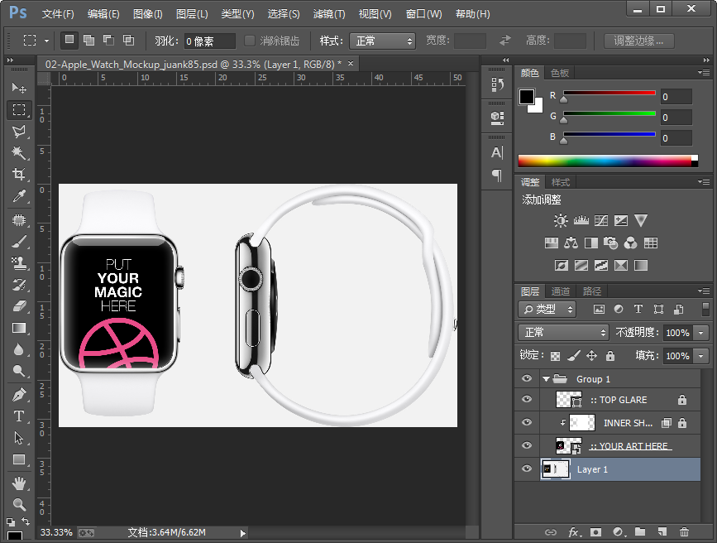Hide the TOP GLARE layer
Image resolution: width=717 pixels, height=543 pixels.
pyautogui.click(x=527, y=399)
